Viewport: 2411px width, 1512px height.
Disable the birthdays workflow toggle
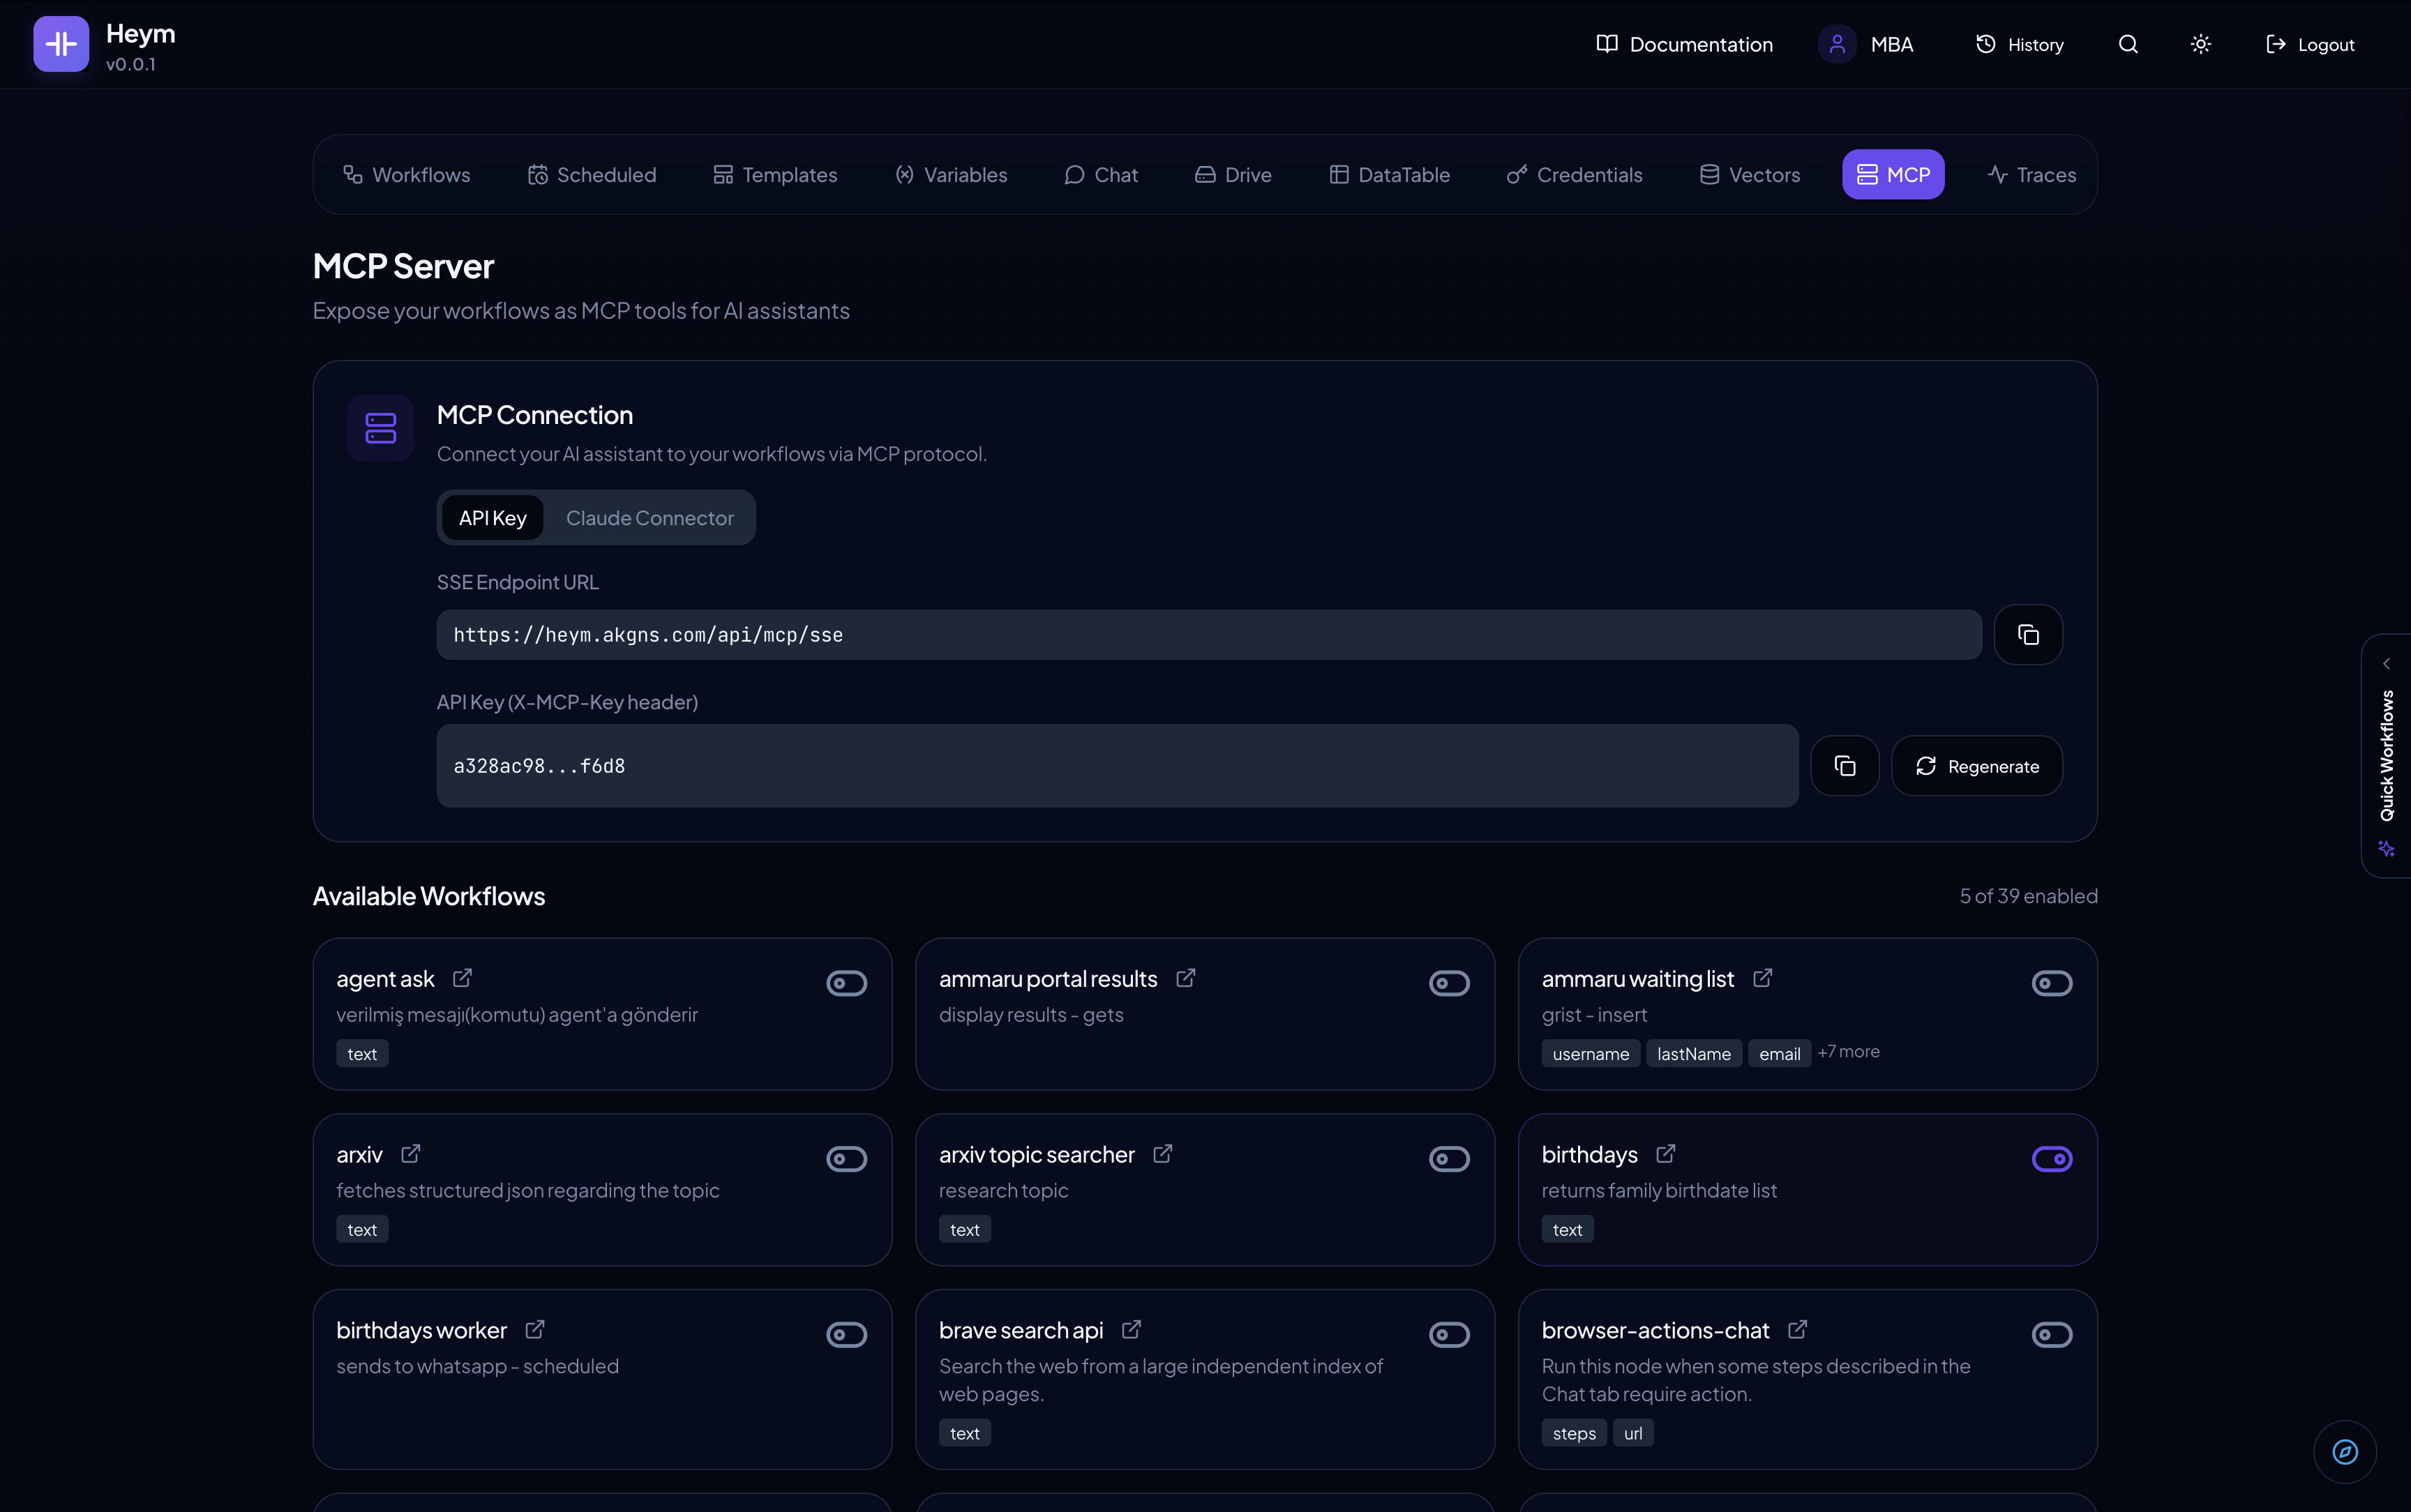[2051, 1159]
